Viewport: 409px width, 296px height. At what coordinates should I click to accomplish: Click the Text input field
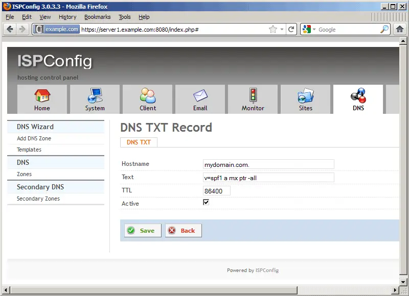(268, 178)
